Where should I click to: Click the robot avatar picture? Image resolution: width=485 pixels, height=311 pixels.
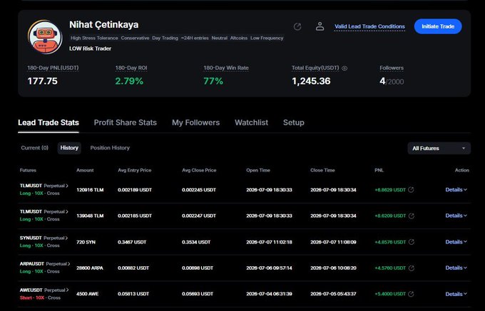(x=45, y=37)
